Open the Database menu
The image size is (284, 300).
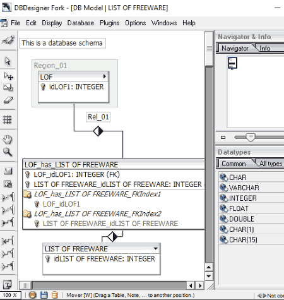tap(81, 23)
